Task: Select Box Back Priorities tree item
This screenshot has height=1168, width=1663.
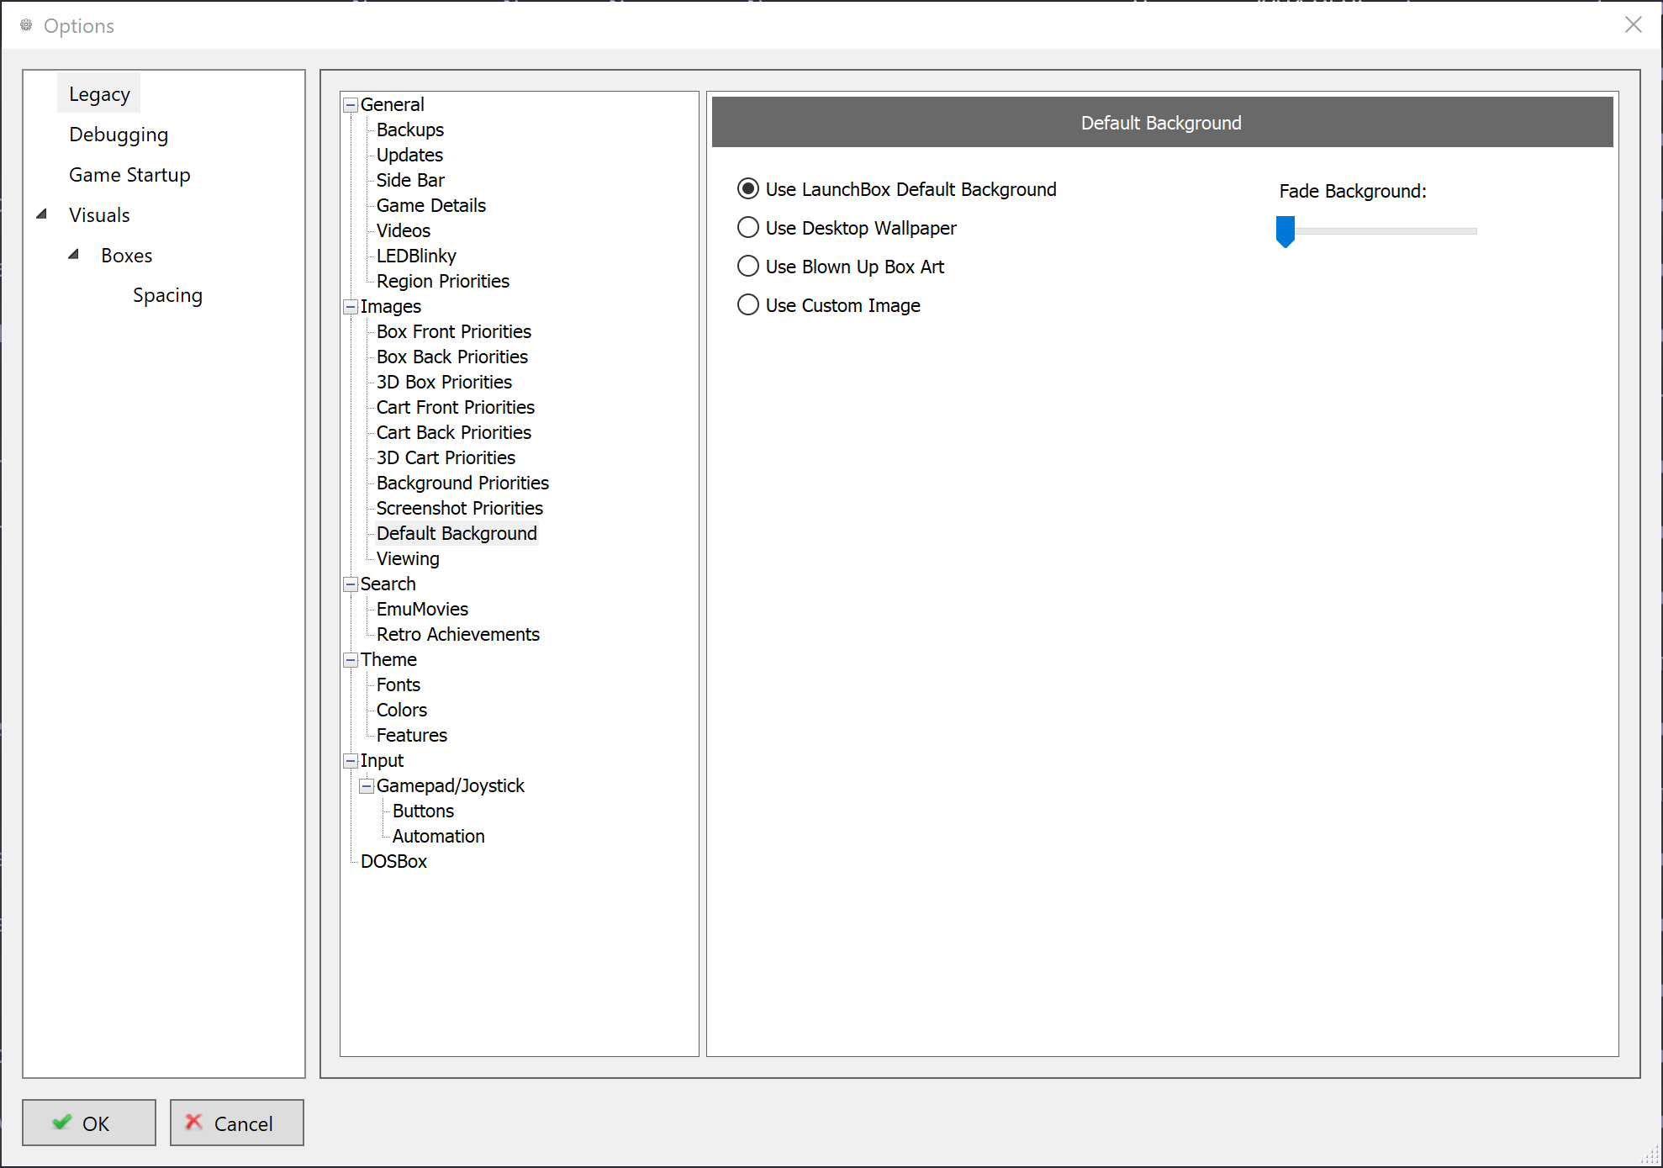Action: 452,357
